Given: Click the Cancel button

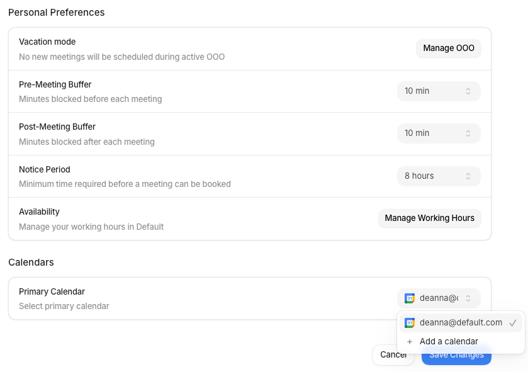Looking at the screenshot, I should (393, 355).
